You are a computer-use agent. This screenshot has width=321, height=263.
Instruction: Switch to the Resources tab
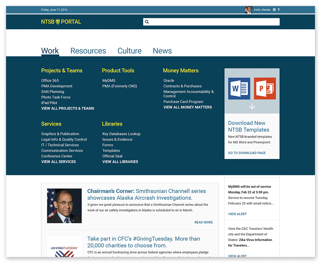pyautogui.click(x=88, y=51)
